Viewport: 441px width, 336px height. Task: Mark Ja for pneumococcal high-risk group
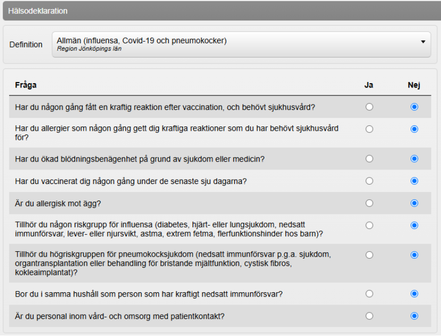click(369, 255)
